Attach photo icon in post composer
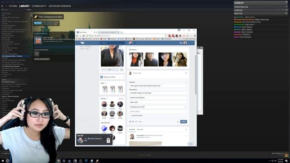290x163 pixels. click(130, 122)
